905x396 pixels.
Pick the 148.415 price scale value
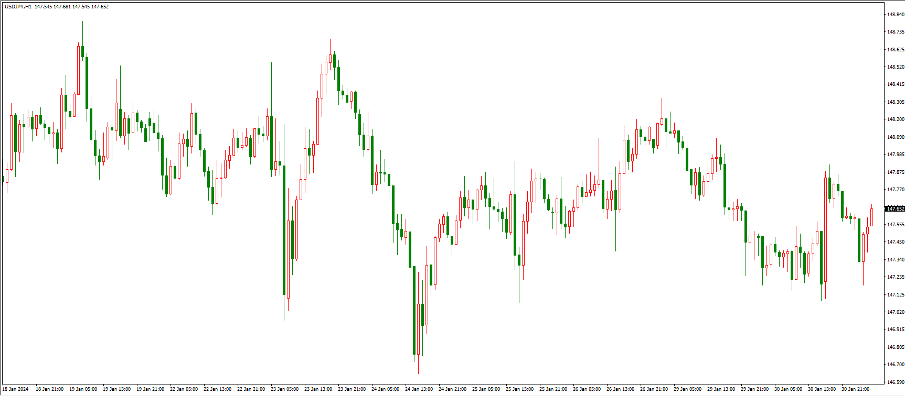click(x=895, y=84)
